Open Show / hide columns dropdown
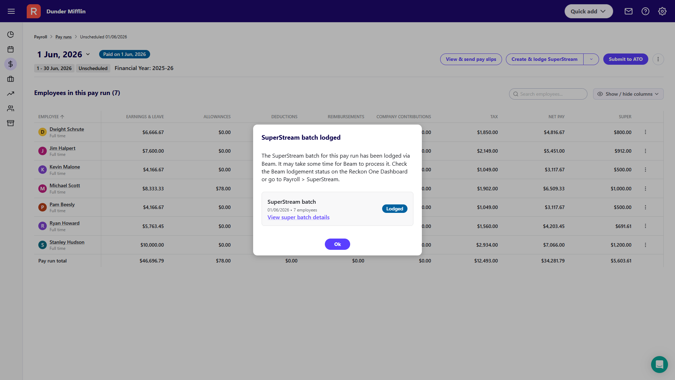The image size is (675, 380). pyautogui.click(x=628, y=94)
